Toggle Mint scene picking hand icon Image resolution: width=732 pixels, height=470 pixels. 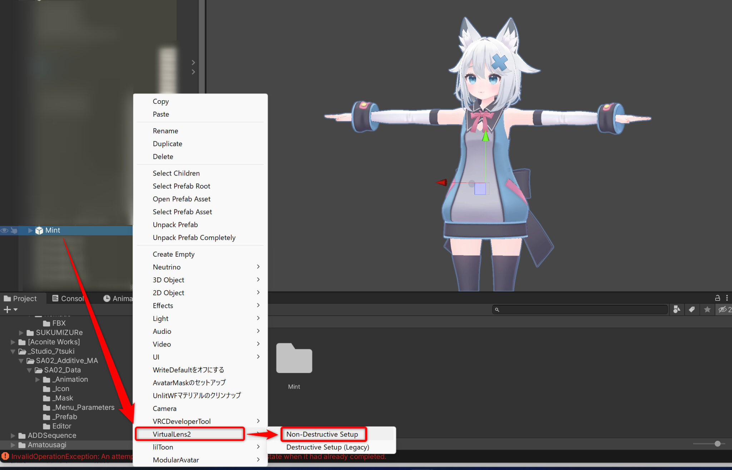[x=14, y=231]
